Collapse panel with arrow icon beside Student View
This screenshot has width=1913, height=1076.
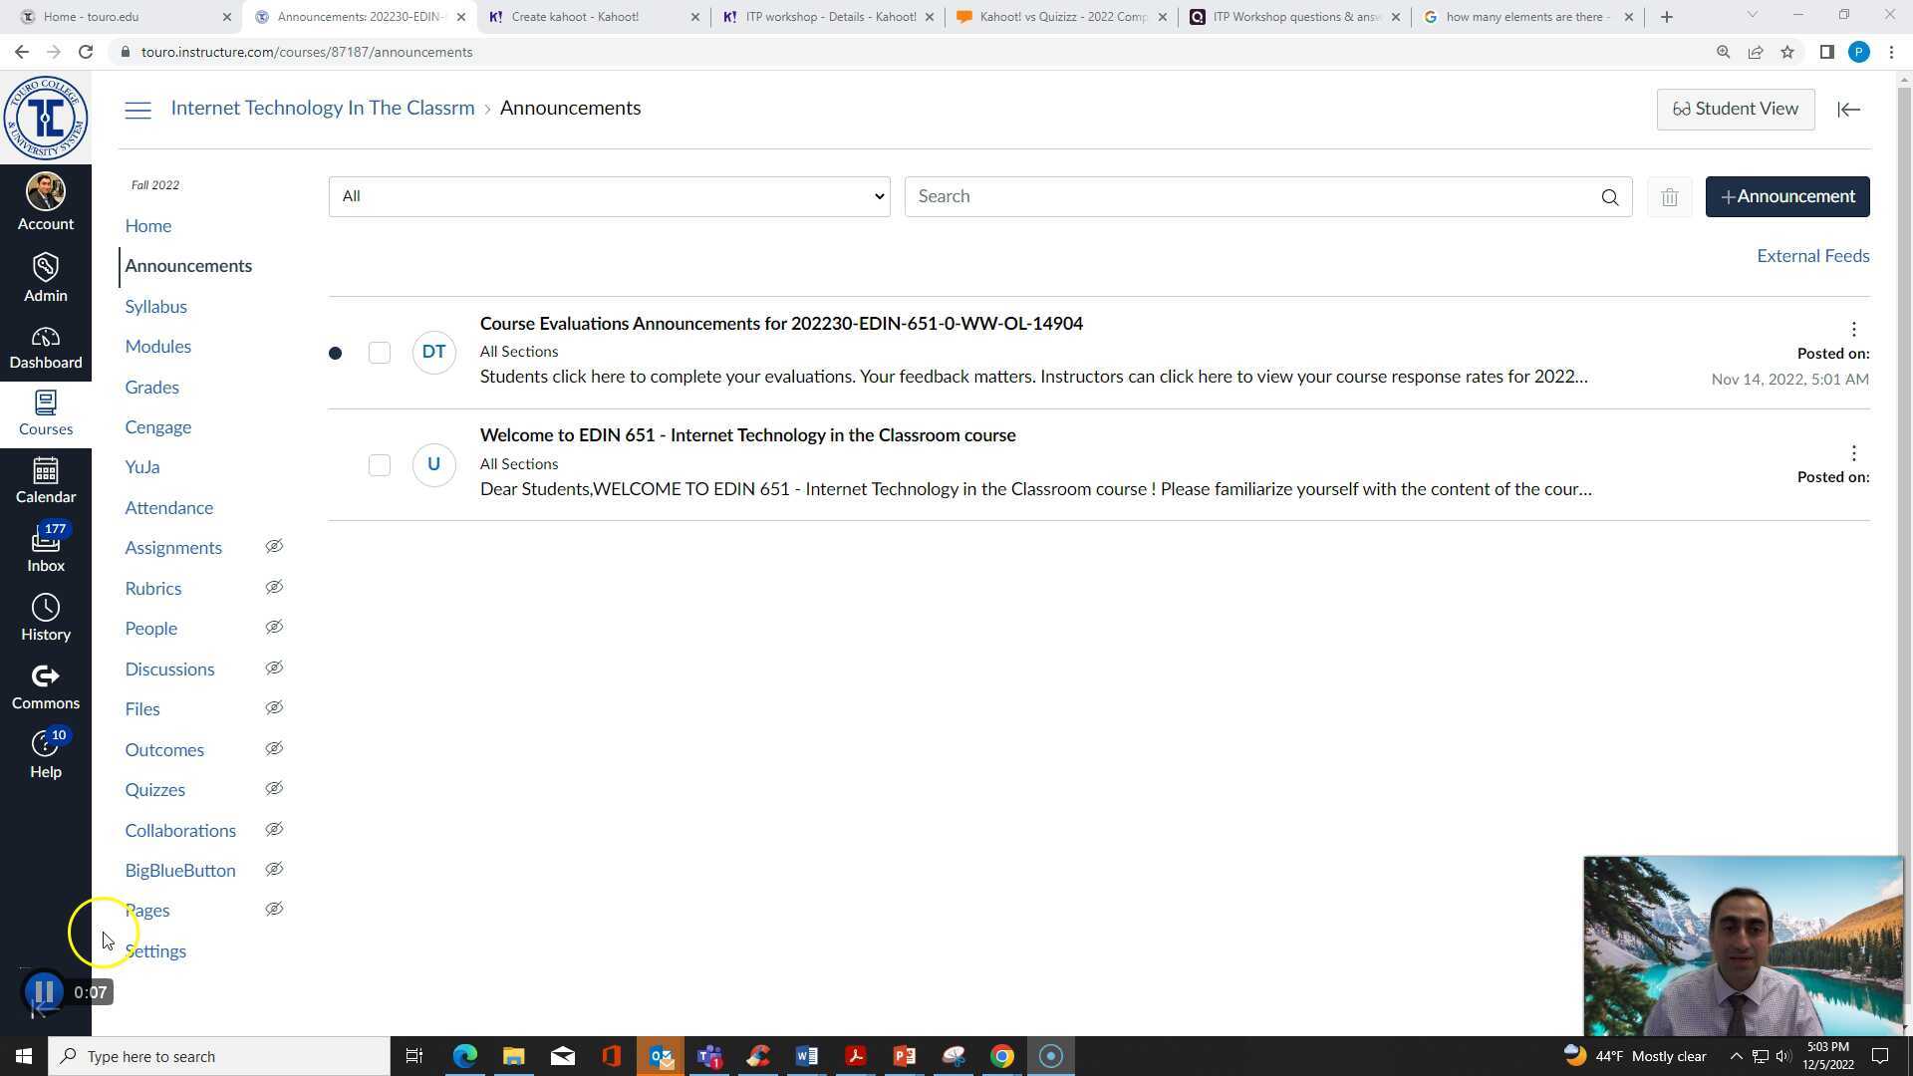click(1848, 110)
